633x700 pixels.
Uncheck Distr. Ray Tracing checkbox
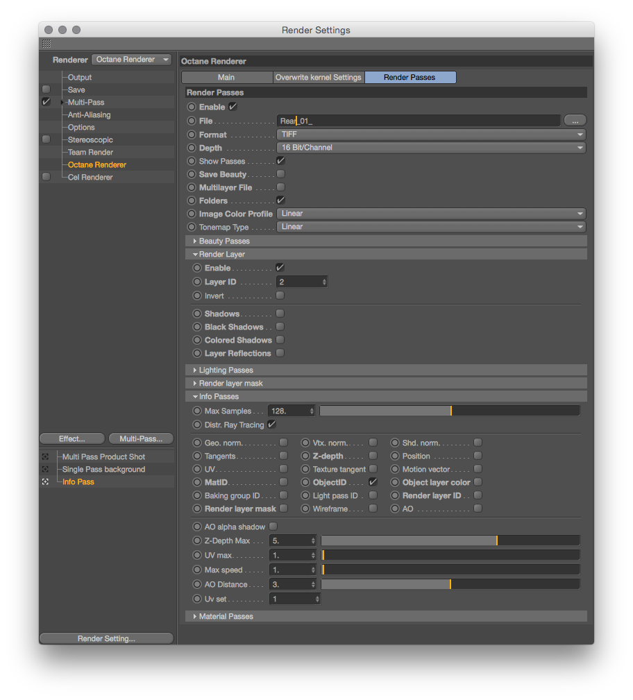[271, 424]
